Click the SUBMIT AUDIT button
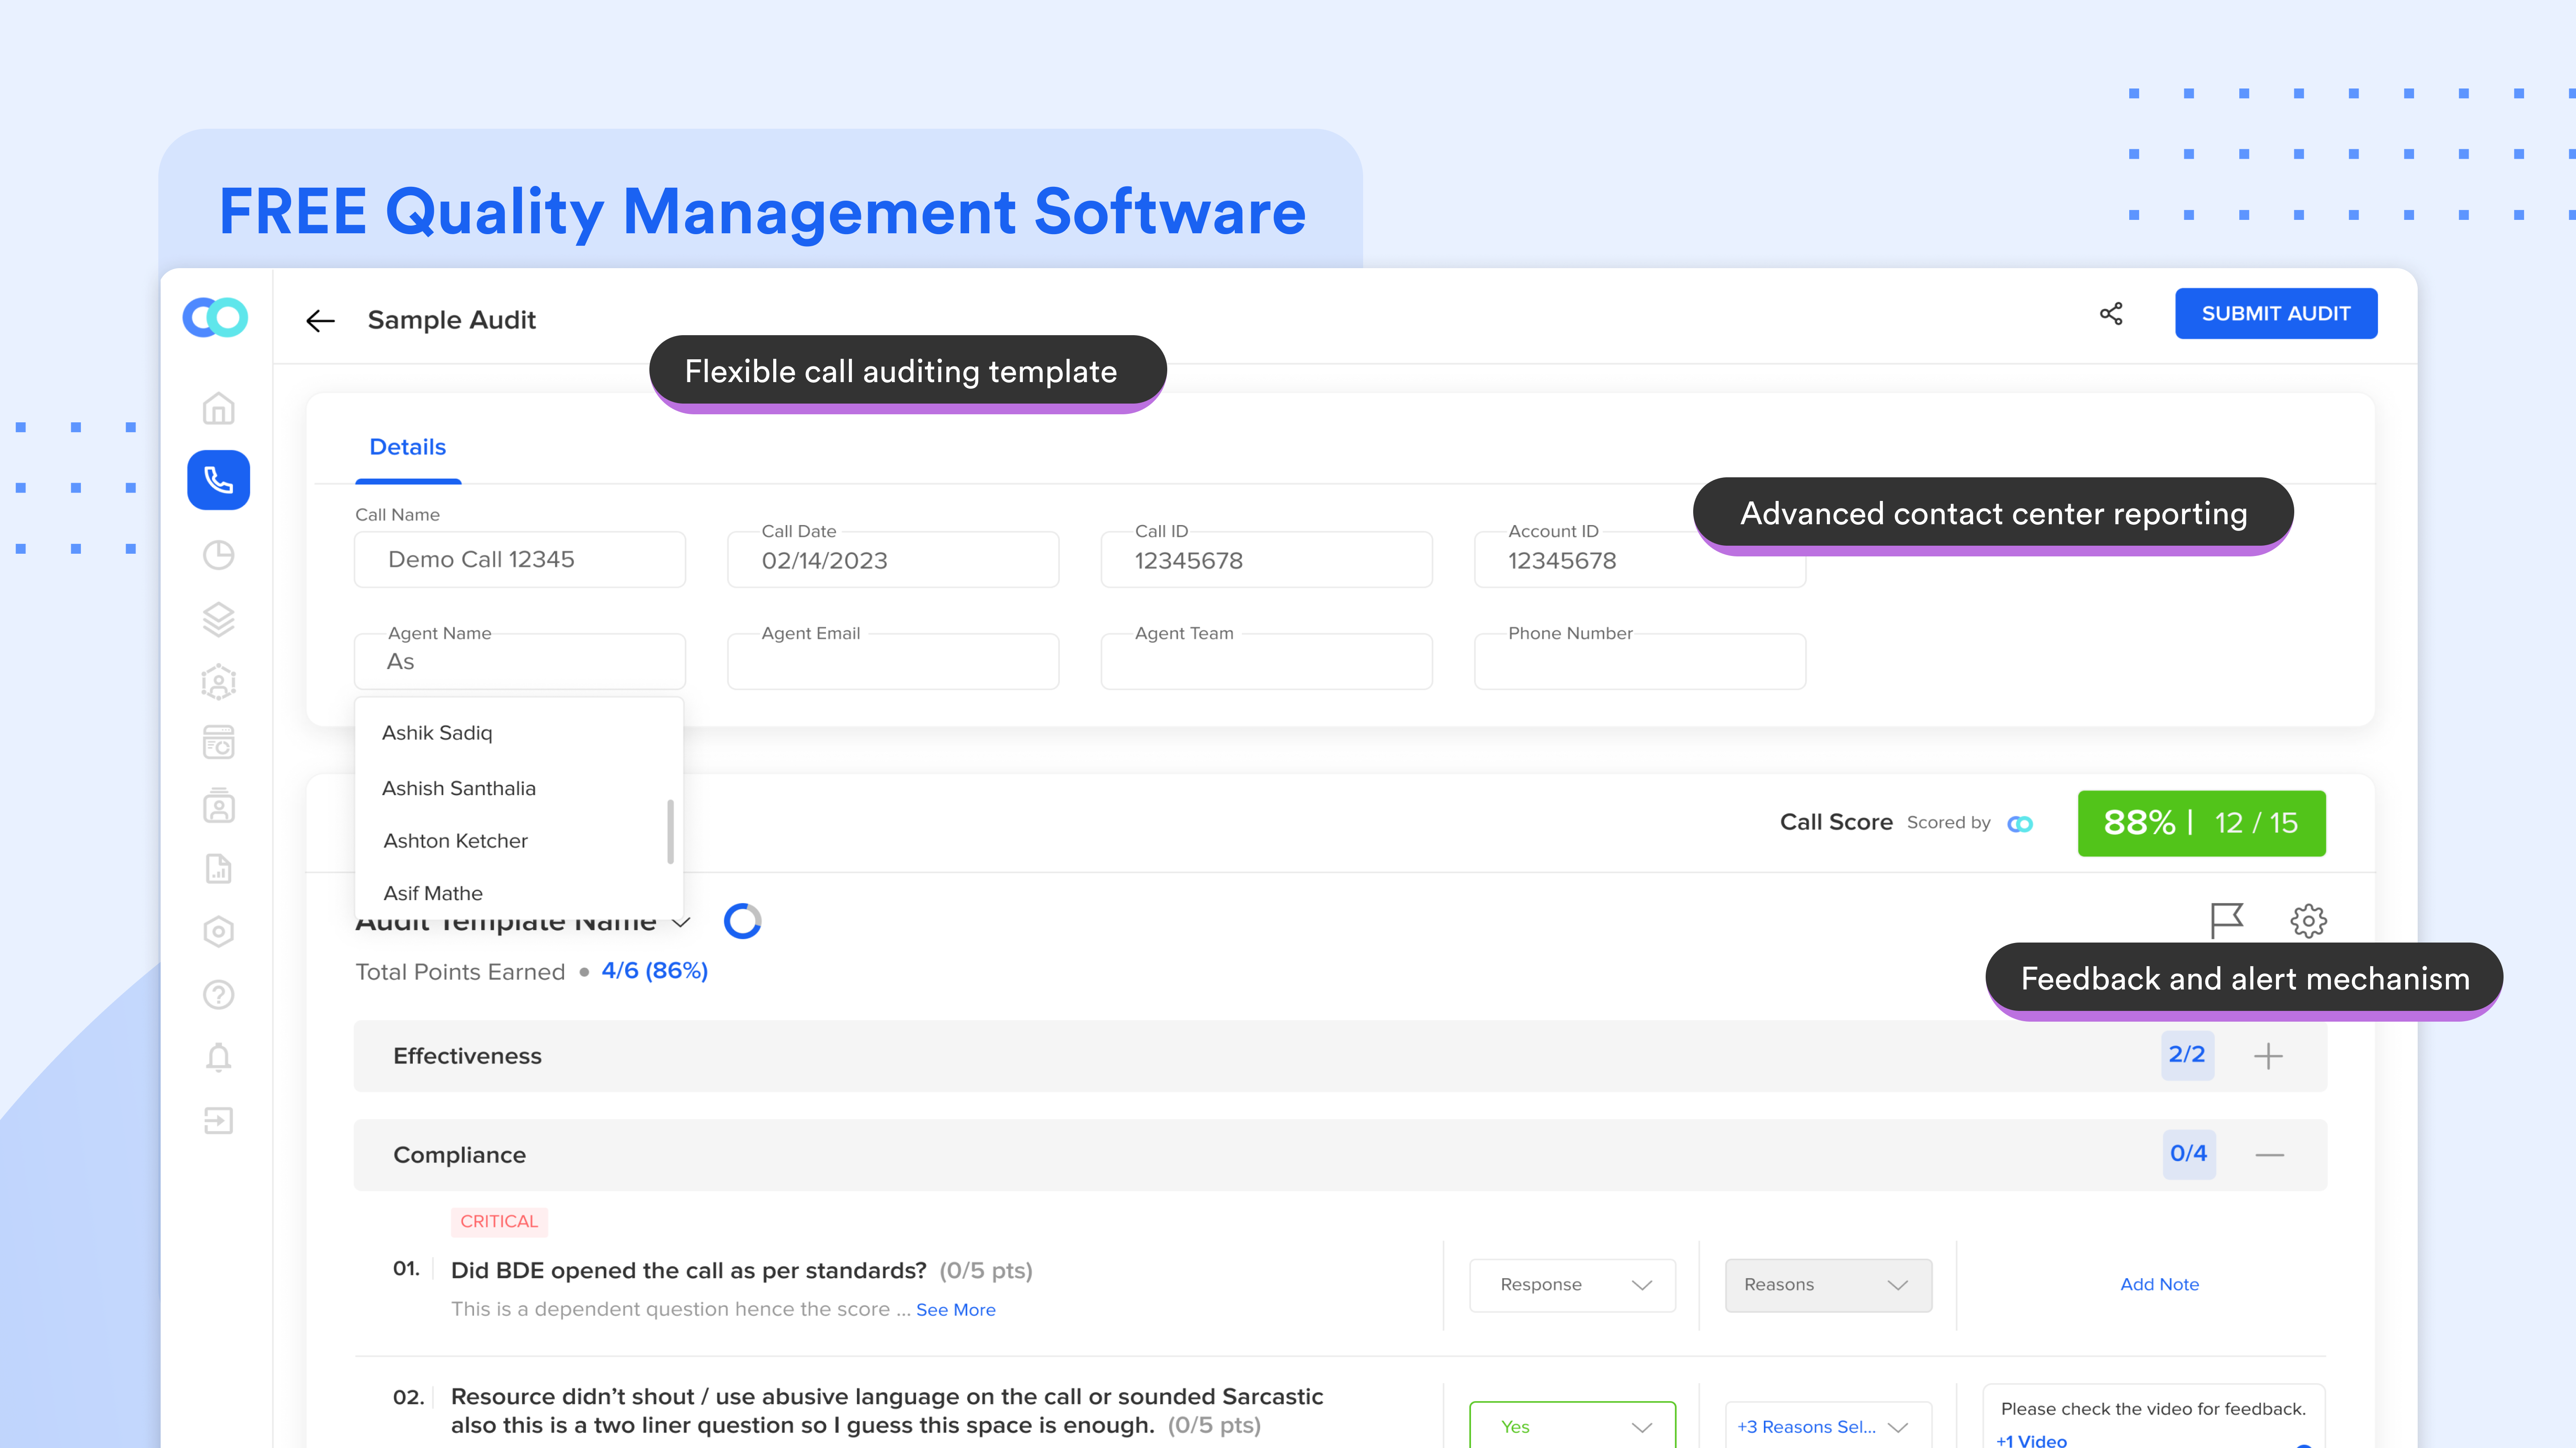 point(2277,313)
